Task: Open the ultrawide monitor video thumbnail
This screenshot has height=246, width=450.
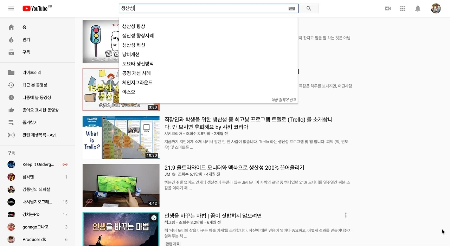Action: point(121,186)
